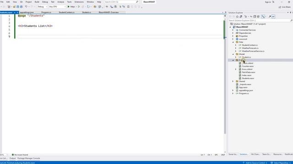
Task: Expand the Program.cs node in Solution Explorer
Action: click(x=233, y=93)
